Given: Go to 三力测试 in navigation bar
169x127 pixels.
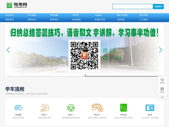Looking at the screenshot, I should point(143,19).
